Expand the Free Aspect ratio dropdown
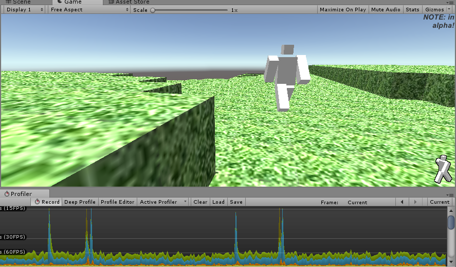 (88, 10)
